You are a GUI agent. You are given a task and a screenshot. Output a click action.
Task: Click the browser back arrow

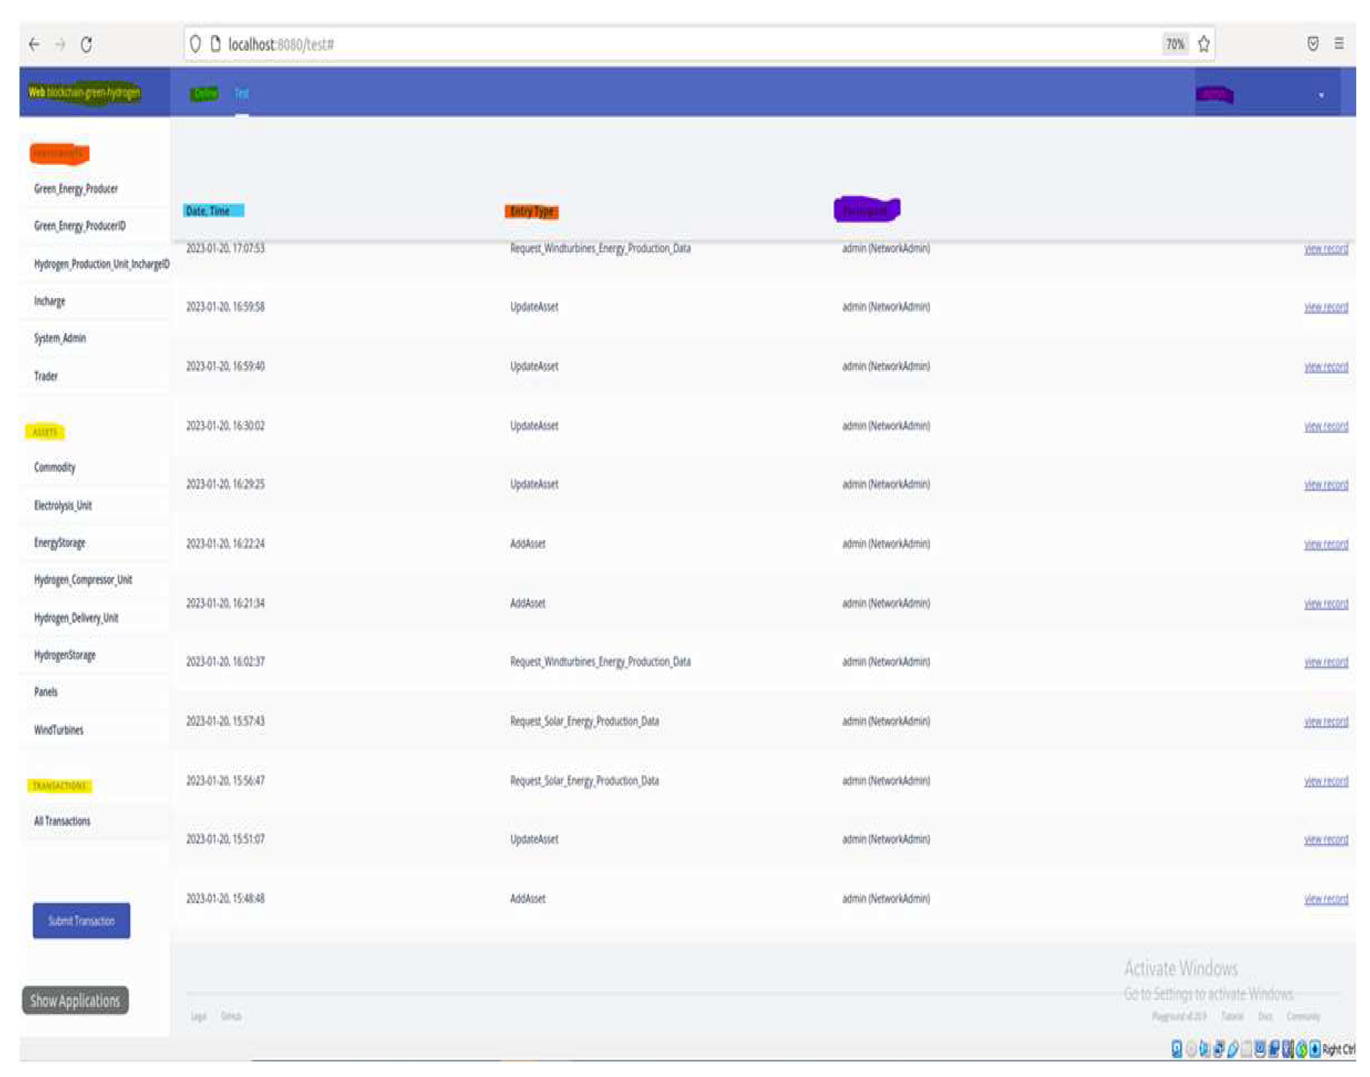coord(35,44)
